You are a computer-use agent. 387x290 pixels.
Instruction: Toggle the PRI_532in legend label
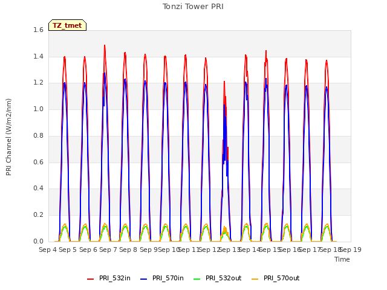(x=115, y=278)
